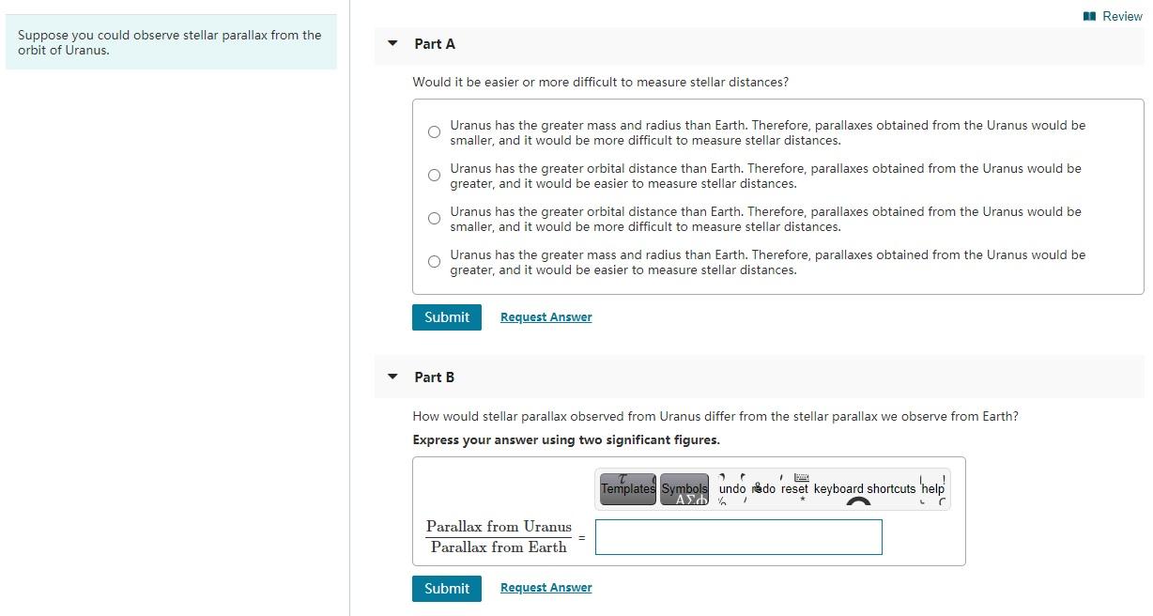1153x616 pixels.
Task: Submit the Part B answer
Action: [x=446, y=588]
